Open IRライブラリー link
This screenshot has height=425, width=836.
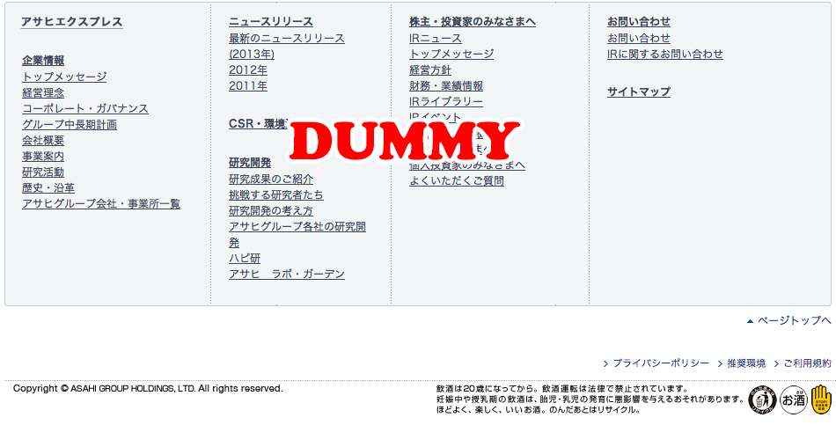point(446,102)
